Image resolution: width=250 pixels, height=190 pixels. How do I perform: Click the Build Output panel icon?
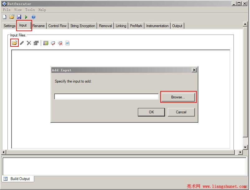coord(5,179)
